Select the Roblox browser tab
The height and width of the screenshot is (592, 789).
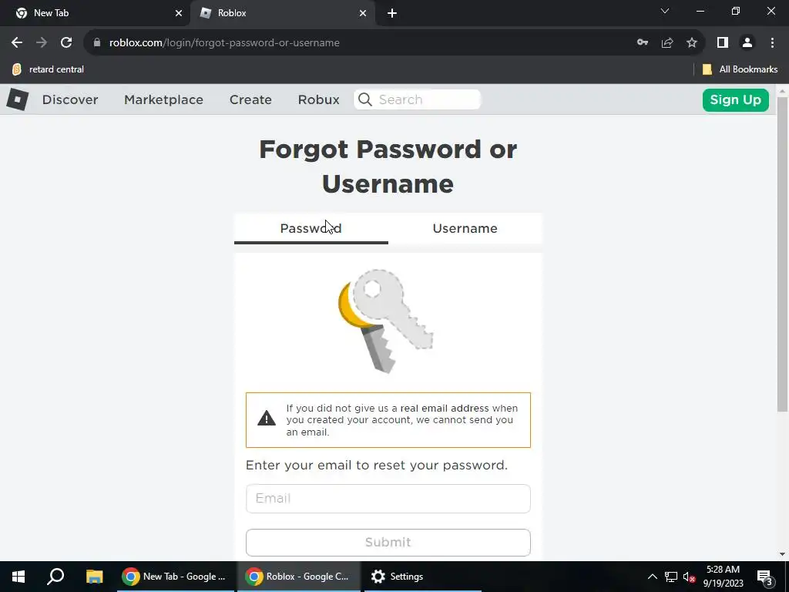(282, 14)
